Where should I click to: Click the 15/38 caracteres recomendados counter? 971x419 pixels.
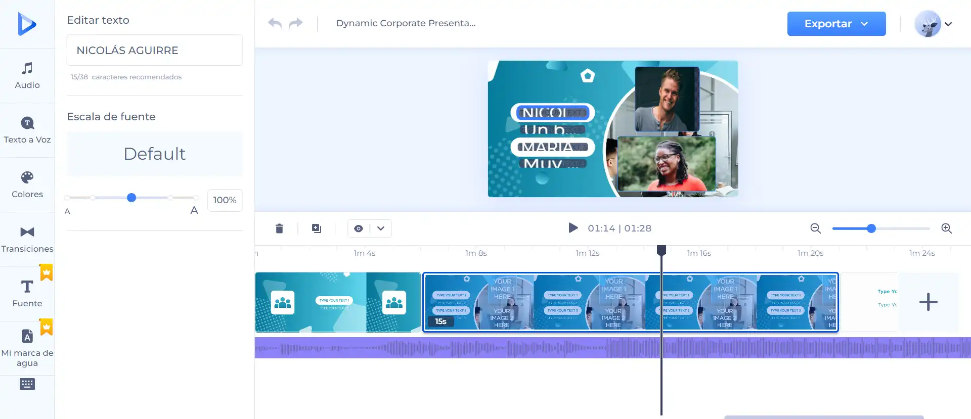click(x=126, y=77)
